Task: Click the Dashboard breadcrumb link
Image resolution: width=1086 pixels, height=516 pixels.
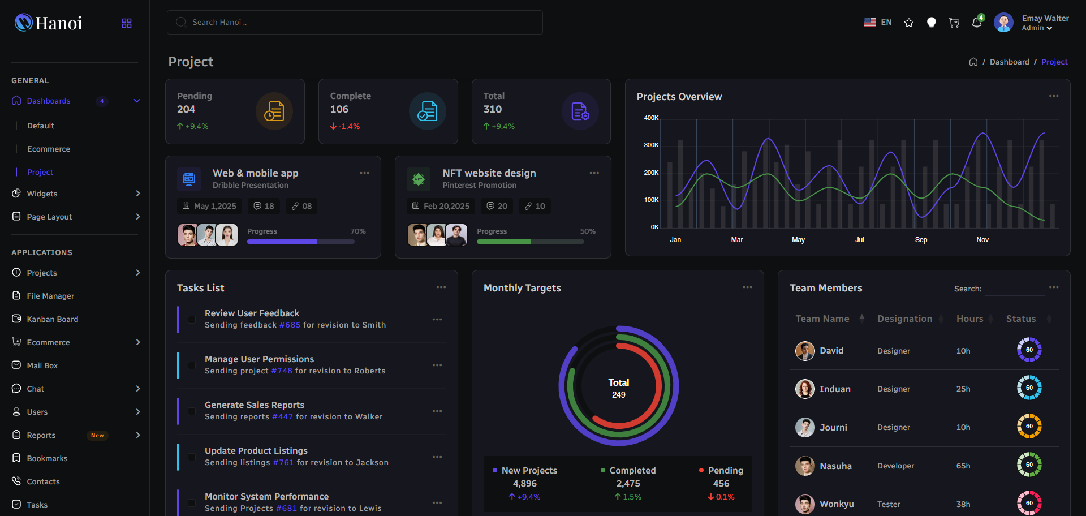Action: click(x=1009, y=62)
